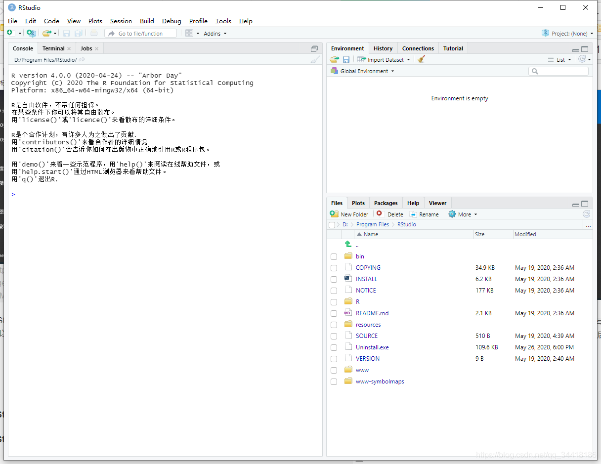Open the List view dropdown in Environment pane
This screenshot has height=464, width=601.
pos(559,59)
